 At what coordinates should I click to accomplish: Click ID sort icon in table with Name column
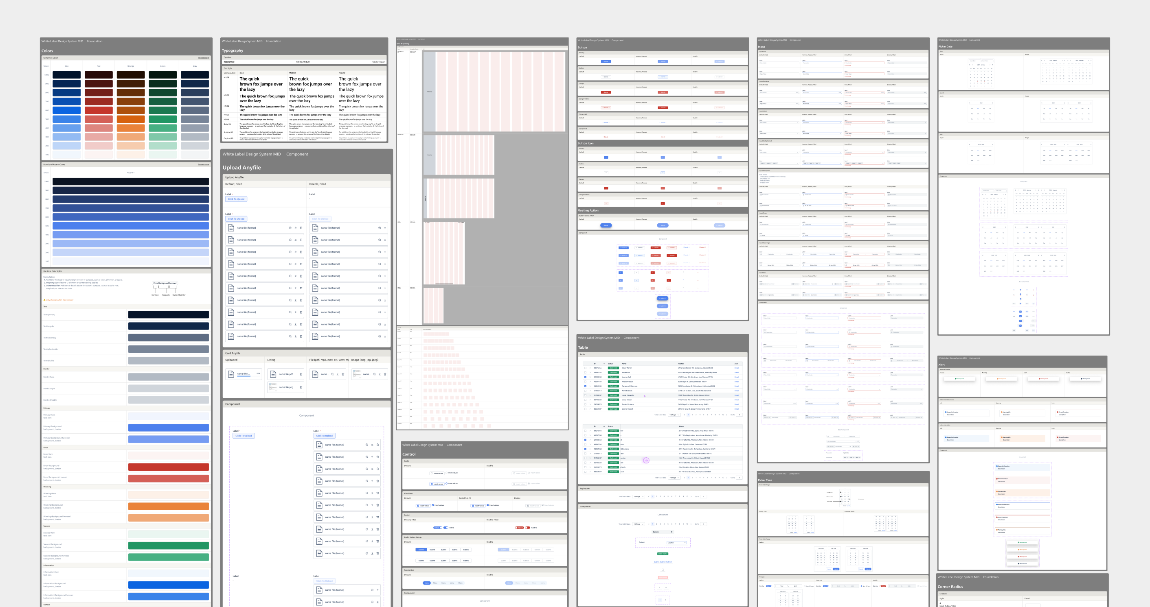tap(604, 363)
